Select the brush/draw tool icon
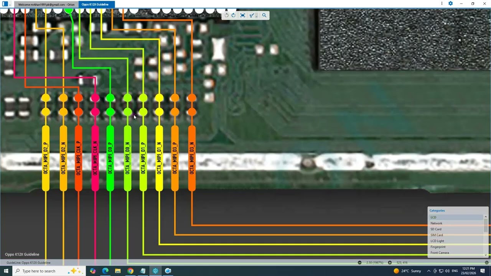Viewport: 491px width, 276px height. pyautogui.click(x=251, y=15)
